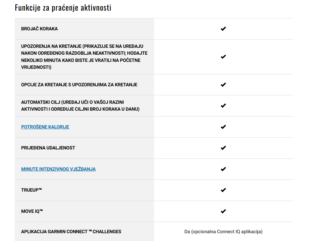Click the TrueUp checkmark icon
Viewport: 309px width, 241px height.
point(223,190)
